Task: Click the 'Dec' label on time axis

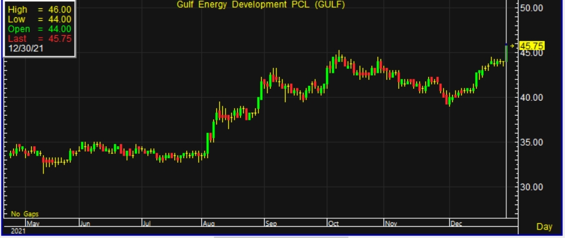Action: 456,224
